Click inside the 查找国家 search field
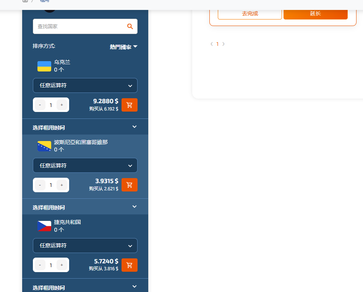This screenshot has width=363, height=292. pyautogui.click(x=76, y=26)
